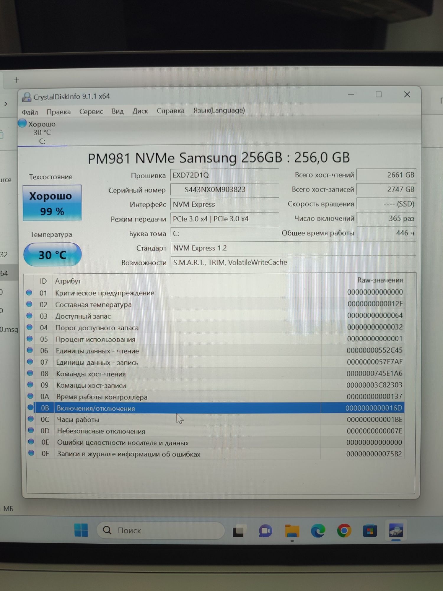Click the taskbar Поиск search box
The image size is (443, 591).
[160, 530]
